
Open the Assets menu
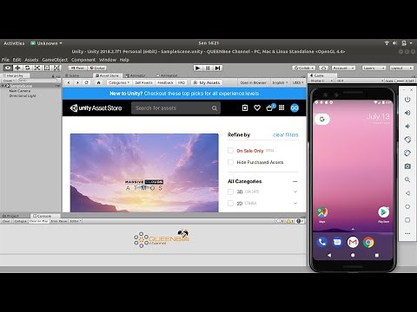(31, 60)
